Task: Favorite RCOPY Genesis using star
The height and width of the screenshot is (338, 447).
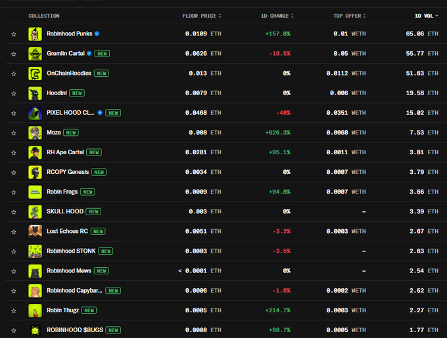Action: pos(13,173)
